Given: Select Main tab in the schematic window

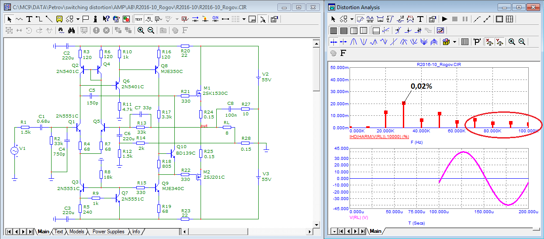Looking at the screenshot, I should pyautogui.click(x=43, y=232).
